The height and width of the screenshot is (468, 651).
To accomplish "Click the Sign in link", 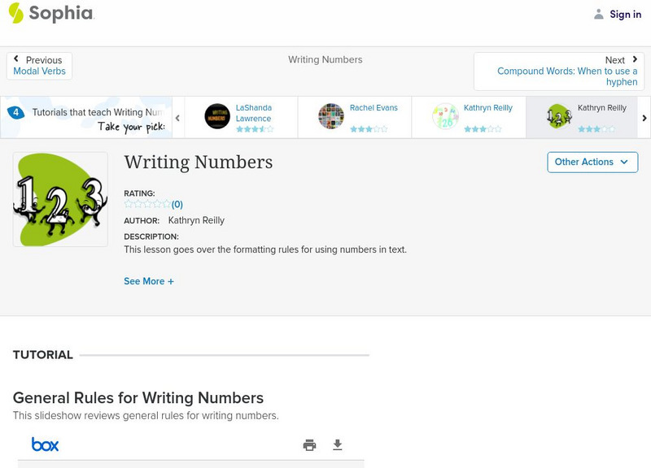I will click(625, 14).
